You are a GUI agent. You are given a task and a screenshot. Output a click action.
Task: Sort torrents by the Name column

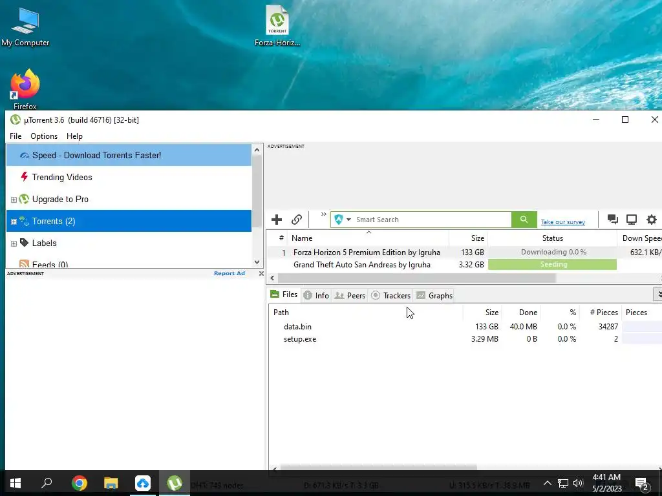coord(368,238)
